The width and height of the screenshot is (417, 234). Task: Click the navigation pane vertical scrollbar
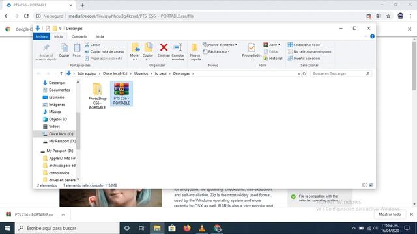(x=78, y=131)
